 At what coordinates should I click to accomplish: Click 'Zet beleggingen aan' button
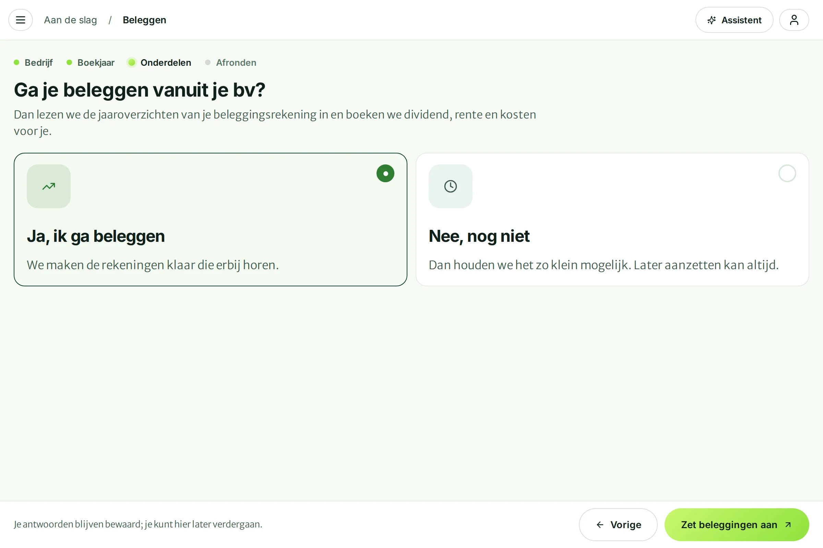tap(737, 525)
